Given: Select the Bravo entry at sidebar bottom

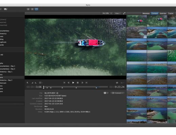Looking at the screenshot, I should point(1,91).
